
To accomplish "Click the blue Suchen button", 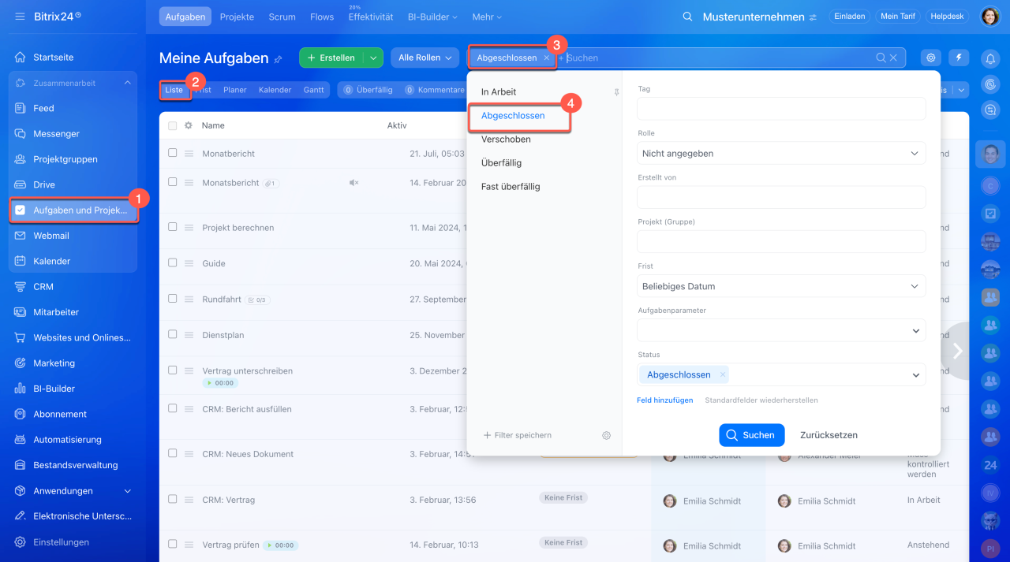I will (x=752, y=435).
